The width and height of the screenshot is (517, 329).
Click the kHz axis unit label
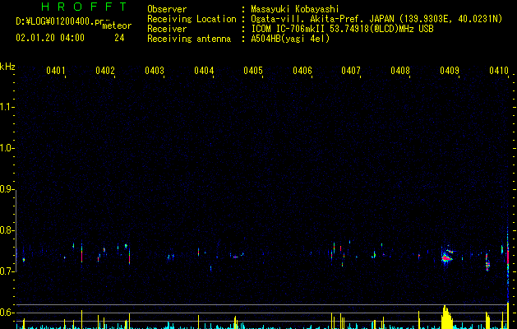point(7,67)
